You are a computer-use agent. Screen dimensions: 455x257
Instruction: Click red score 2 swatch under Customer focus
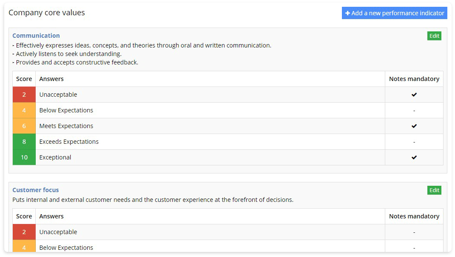pos(24,232)
